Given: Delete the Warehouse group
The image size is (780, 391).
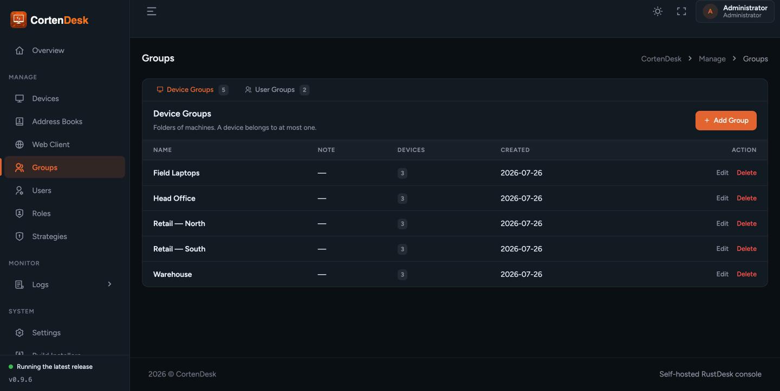Looking at the screenshot, I should 746,274.
